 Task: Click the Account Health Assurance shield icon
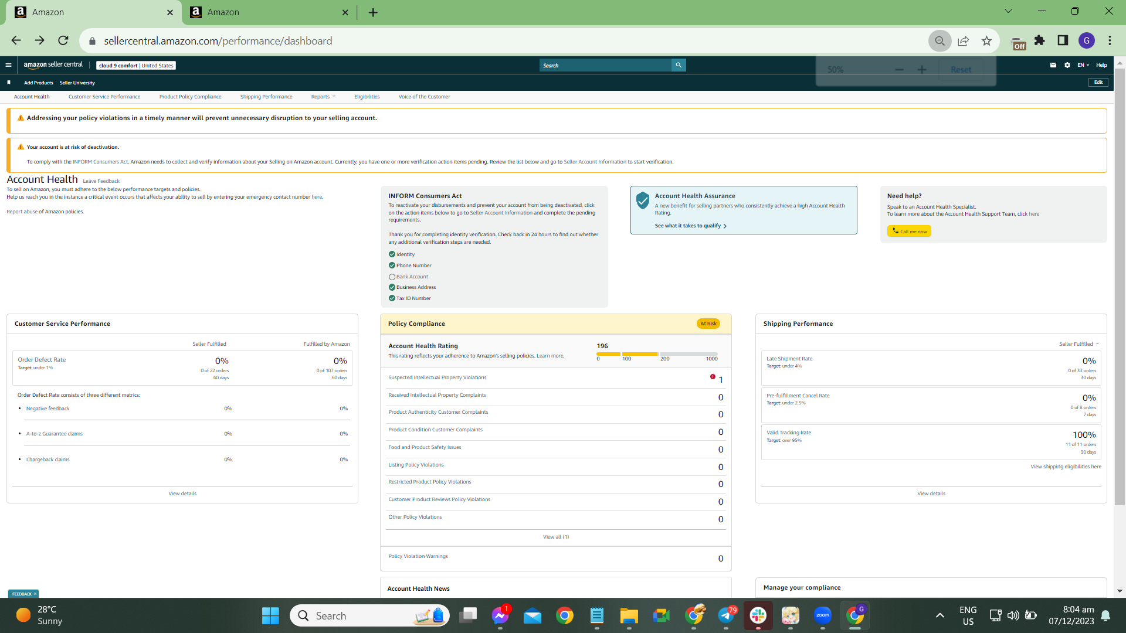pos(643,200)
